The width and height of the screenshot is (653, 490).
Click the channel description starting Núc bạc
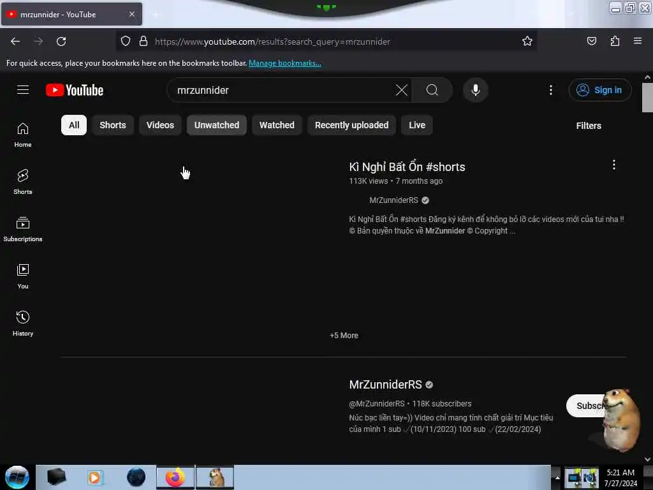tap(451, 424)
